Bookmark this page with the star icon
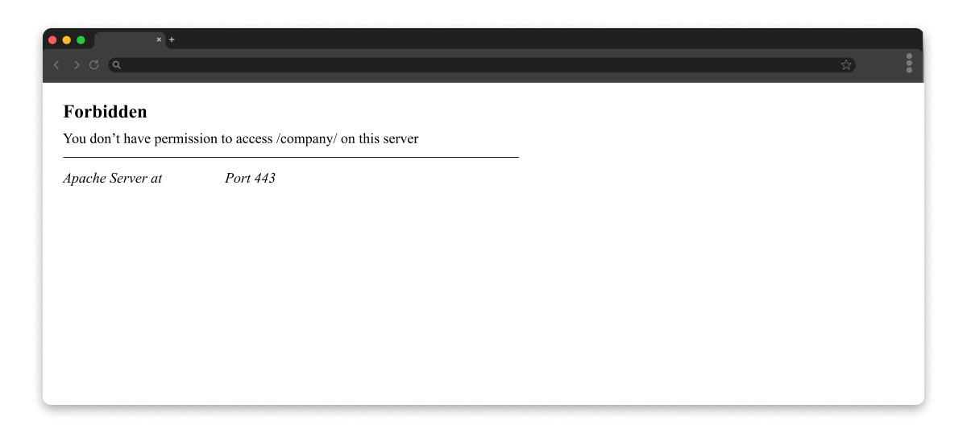The image size is (967, 433). [846, 65]
